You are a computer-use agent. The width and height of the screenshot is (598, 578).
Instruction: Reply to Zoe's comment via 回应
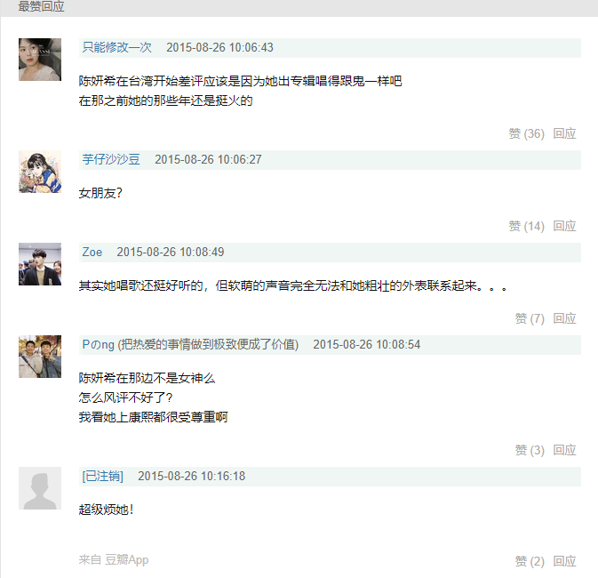coord(565,318)
